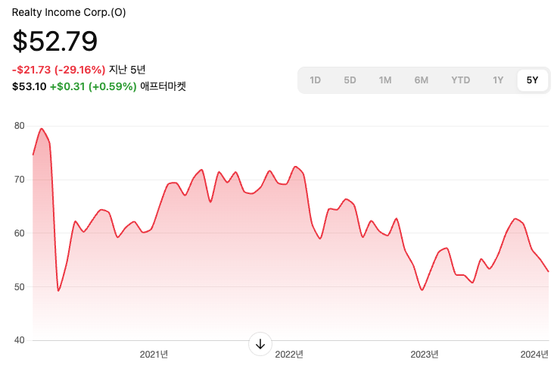Click the 50 y-axis label
Screen dimensions: 554x369
(x=20, y=287)
